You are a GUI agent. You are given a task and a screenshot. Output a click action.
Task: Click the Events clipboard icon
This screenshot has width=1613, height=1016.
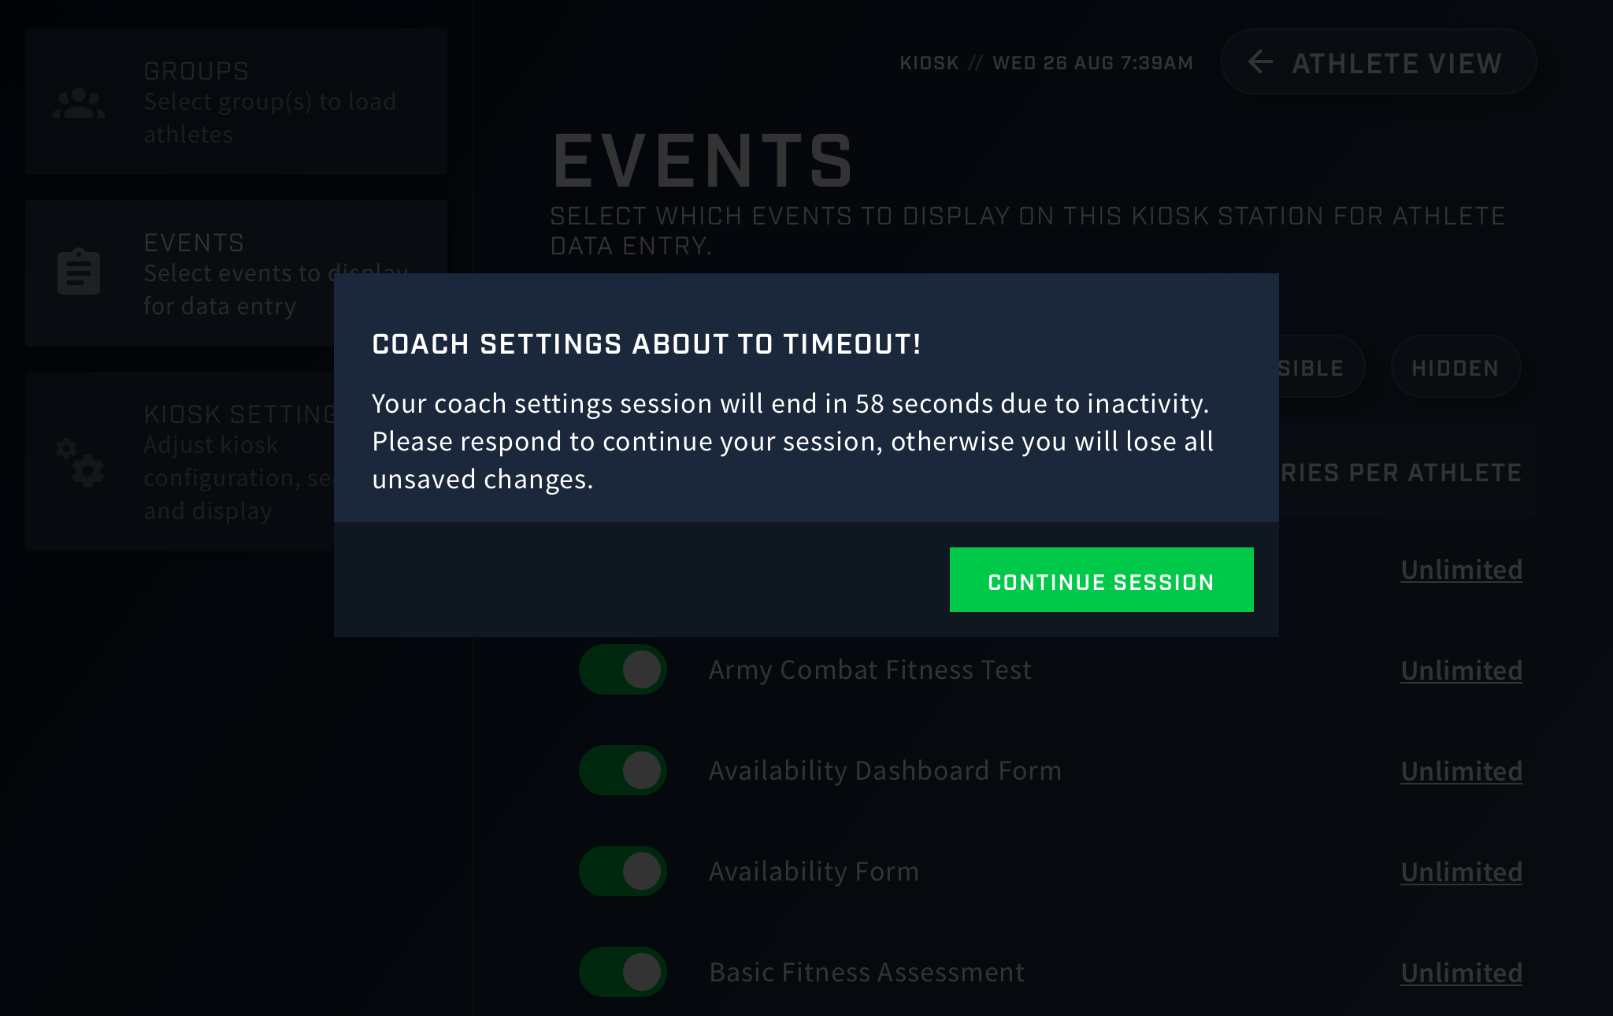click(x=79, y=272)
